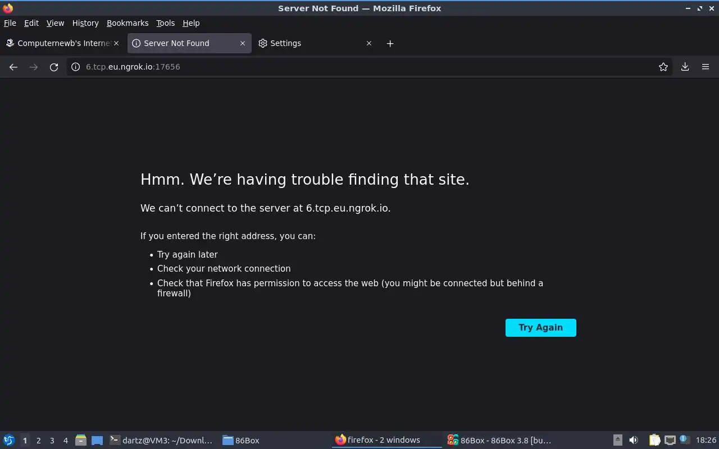719x449 pixels.
Task: Close the Firefox window
Action: coord(712,8)
